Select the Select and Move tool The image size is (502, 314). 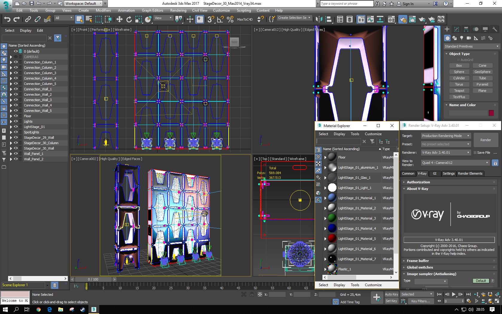(x=119, y=19)
